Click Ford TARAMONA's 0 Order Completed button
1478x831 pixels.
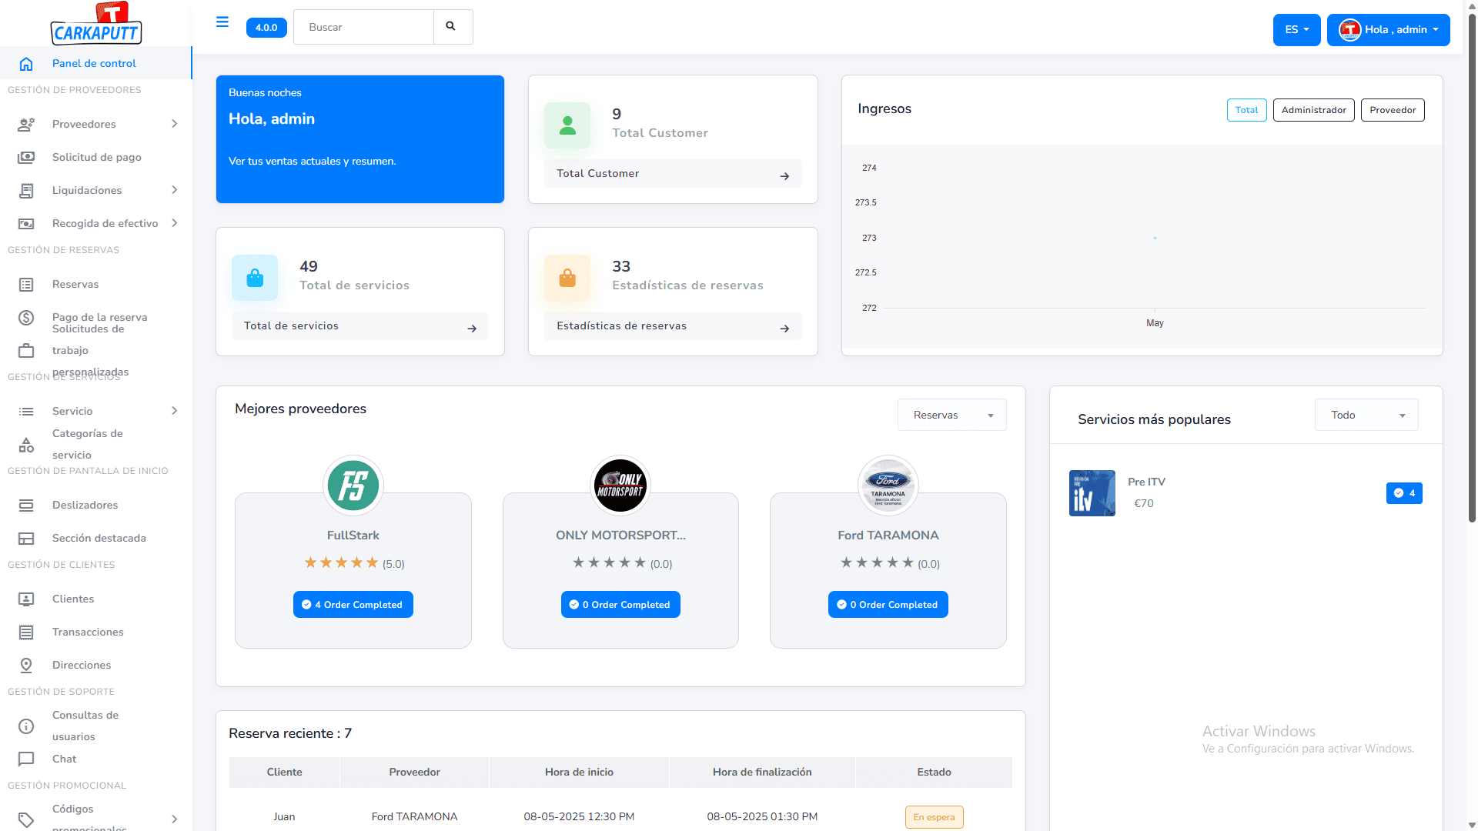point(888,605)
